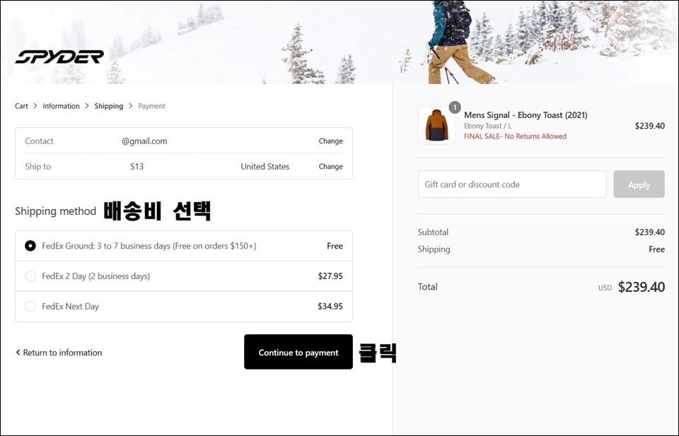Image resolution: width=679 pixels, height=436 pixels.
Task: Click the @gmail.com contact value
Action: click(144, 141)
